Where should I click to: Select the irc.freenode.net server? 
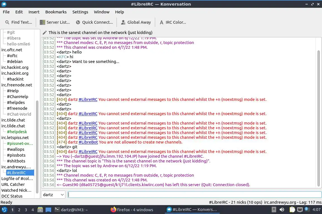tap(17, 85)
